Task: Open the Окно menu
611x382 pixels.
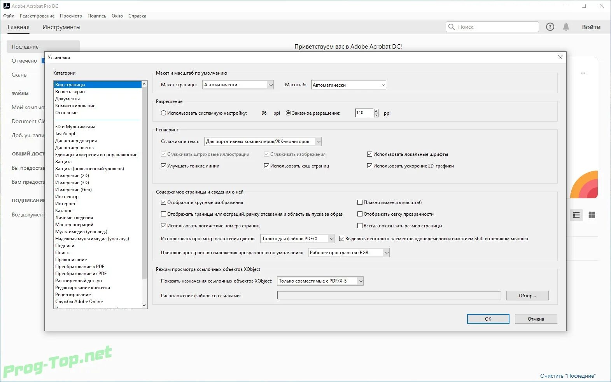Action: coord(117,16)
